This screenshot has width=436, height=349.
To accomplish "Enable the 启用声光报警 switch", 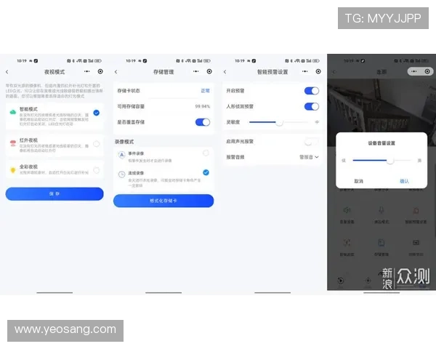I will 312,142.
